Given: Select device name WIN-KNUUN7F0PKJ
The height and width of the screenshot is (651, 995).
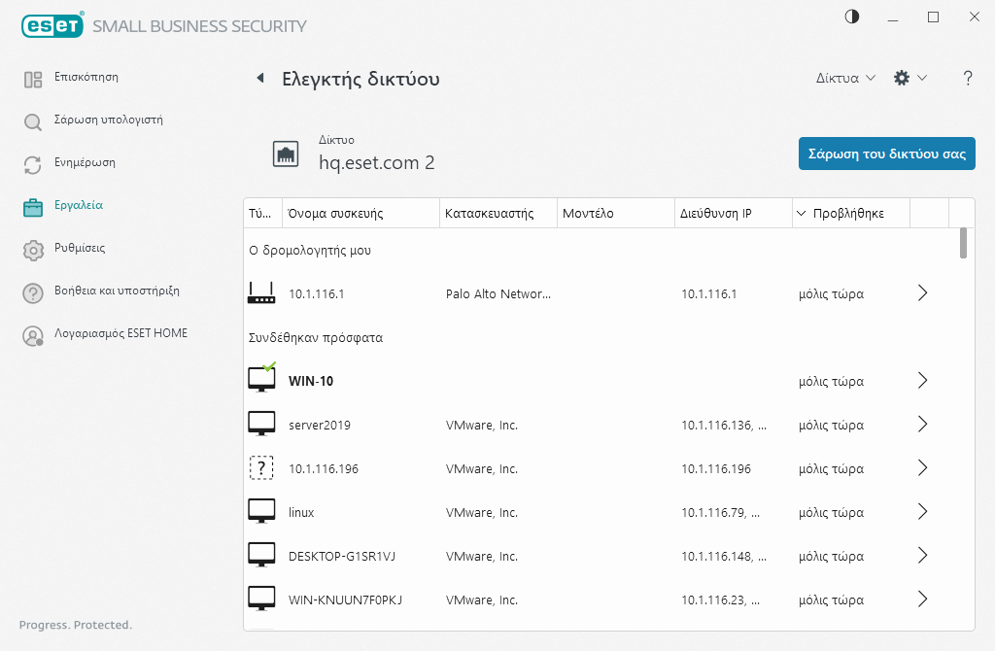Looking at the screenshot, I should click(x=345, y=600).
